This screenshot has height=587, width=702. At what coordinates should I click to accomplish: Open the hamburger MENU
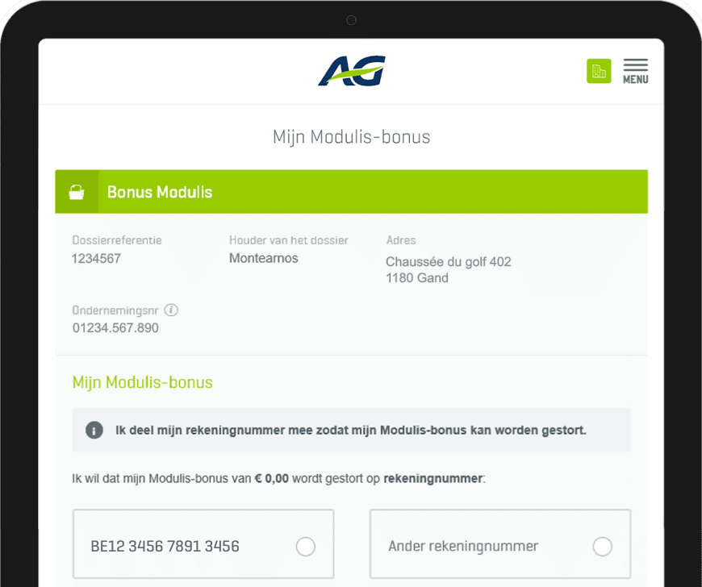point(635,71)
